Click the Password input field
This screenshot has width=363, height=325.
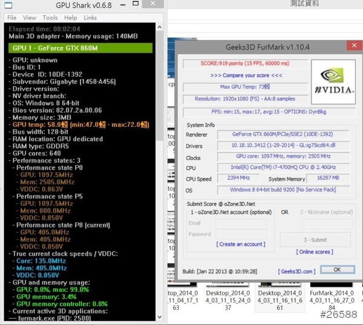(x=240, y=234)
